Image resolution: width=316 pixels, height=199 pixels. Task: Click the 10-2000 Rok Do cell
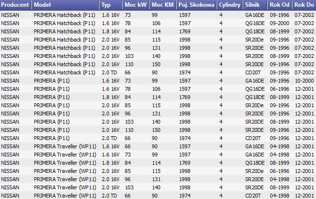[304, 81]
